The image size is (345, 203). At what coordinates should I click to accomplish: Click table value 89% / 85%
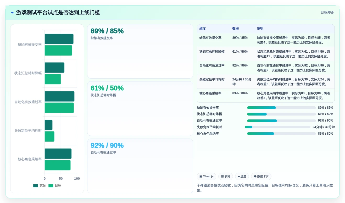coord(240,38)
